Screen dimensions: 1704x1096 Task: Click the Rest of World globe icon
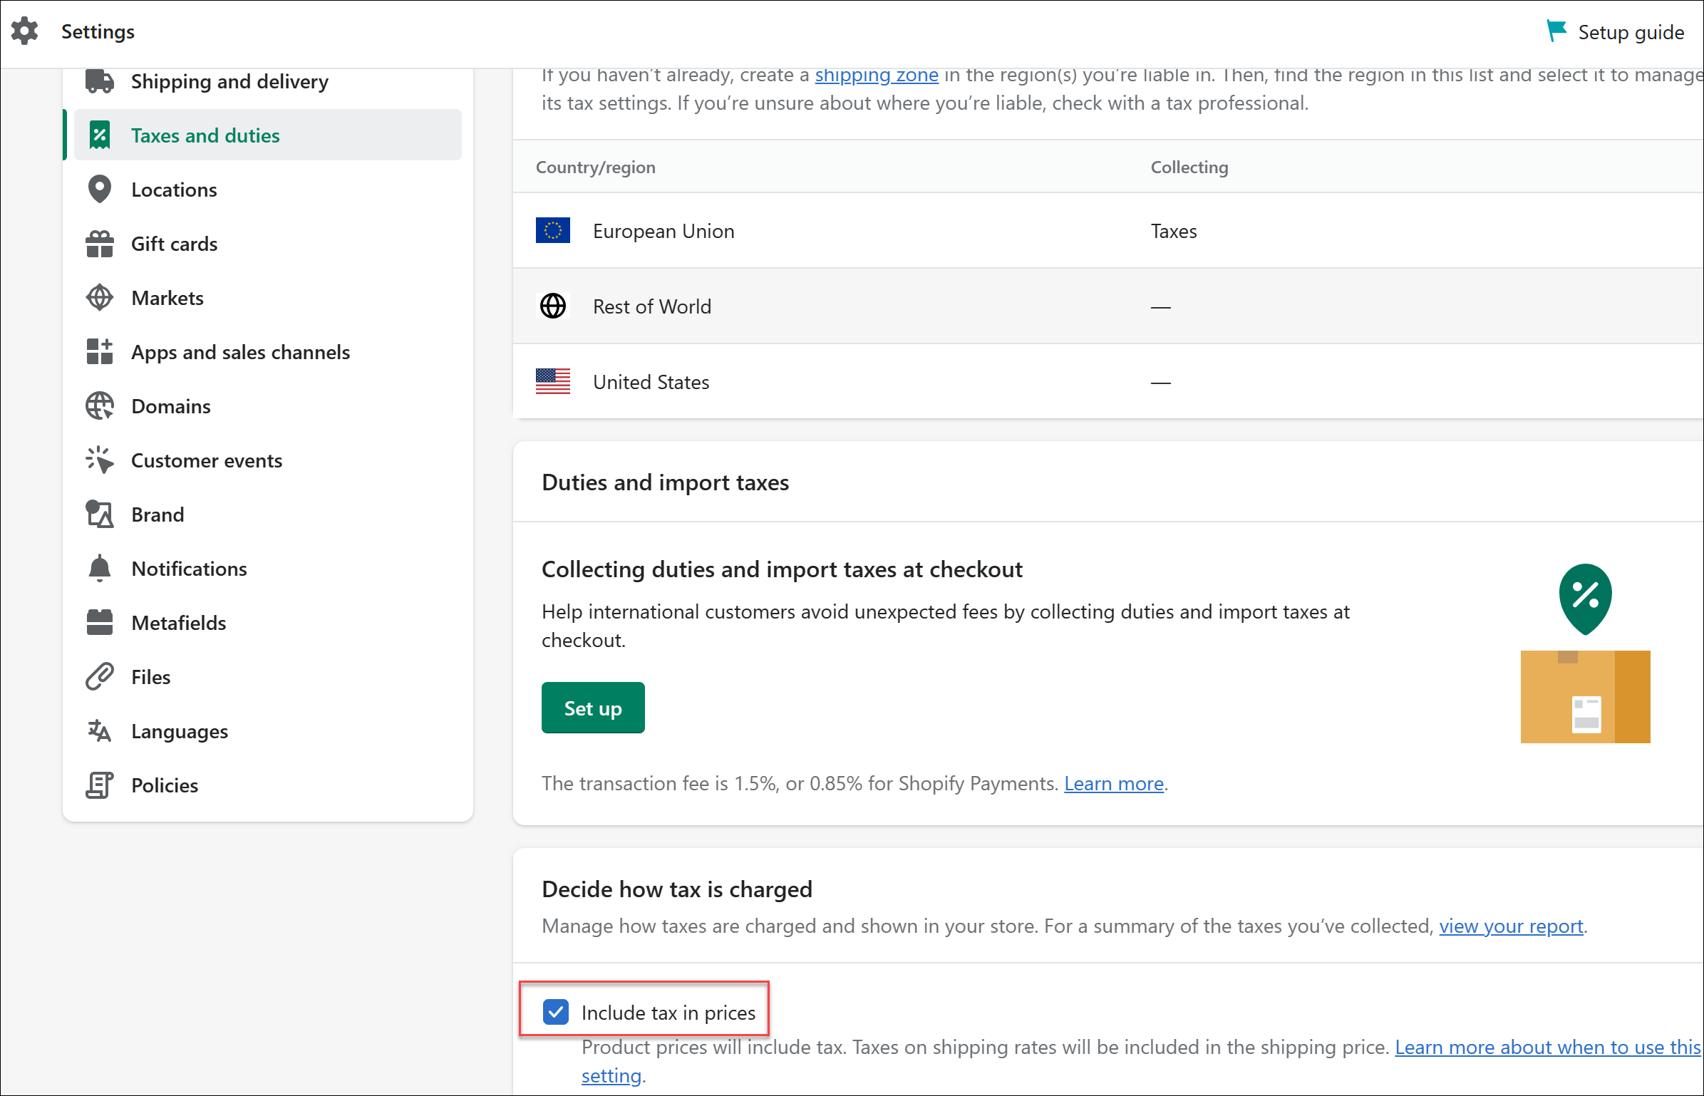point(553,306)
